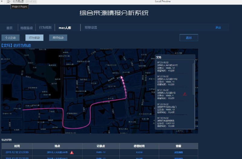Select the 行为轨迹 sub-tab button

34,37
